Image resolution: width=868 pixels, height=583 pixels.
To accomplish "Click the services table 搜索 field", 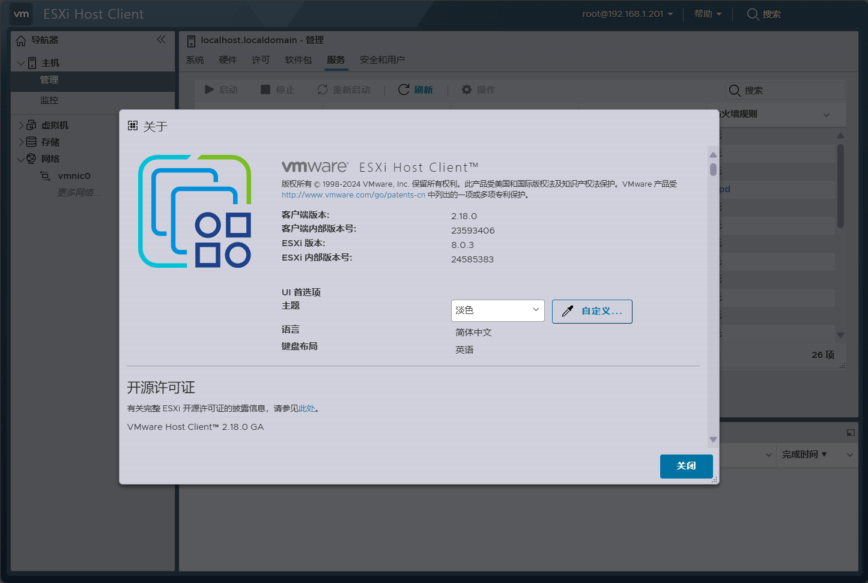I will click(x=785, y=91).
